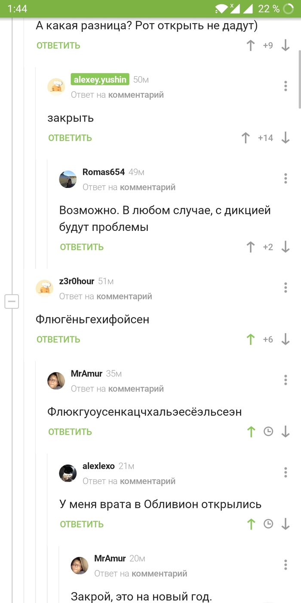Upvote the "закрыть" comment
Image resolution: width=301 pixels, height=603 pixels.
coord(245,138)
